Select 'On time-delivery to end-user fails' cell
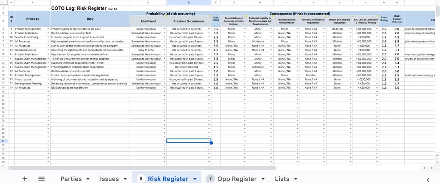Image resolution: width=440 pixels, height=183 pixels. [90, 71]
